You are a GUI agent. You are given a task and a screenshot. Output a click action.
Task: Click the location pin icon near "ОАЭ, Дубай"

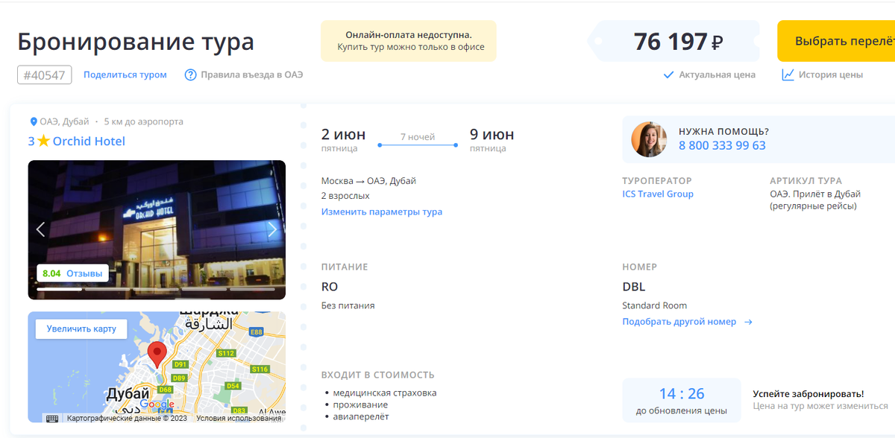[33, 121]
